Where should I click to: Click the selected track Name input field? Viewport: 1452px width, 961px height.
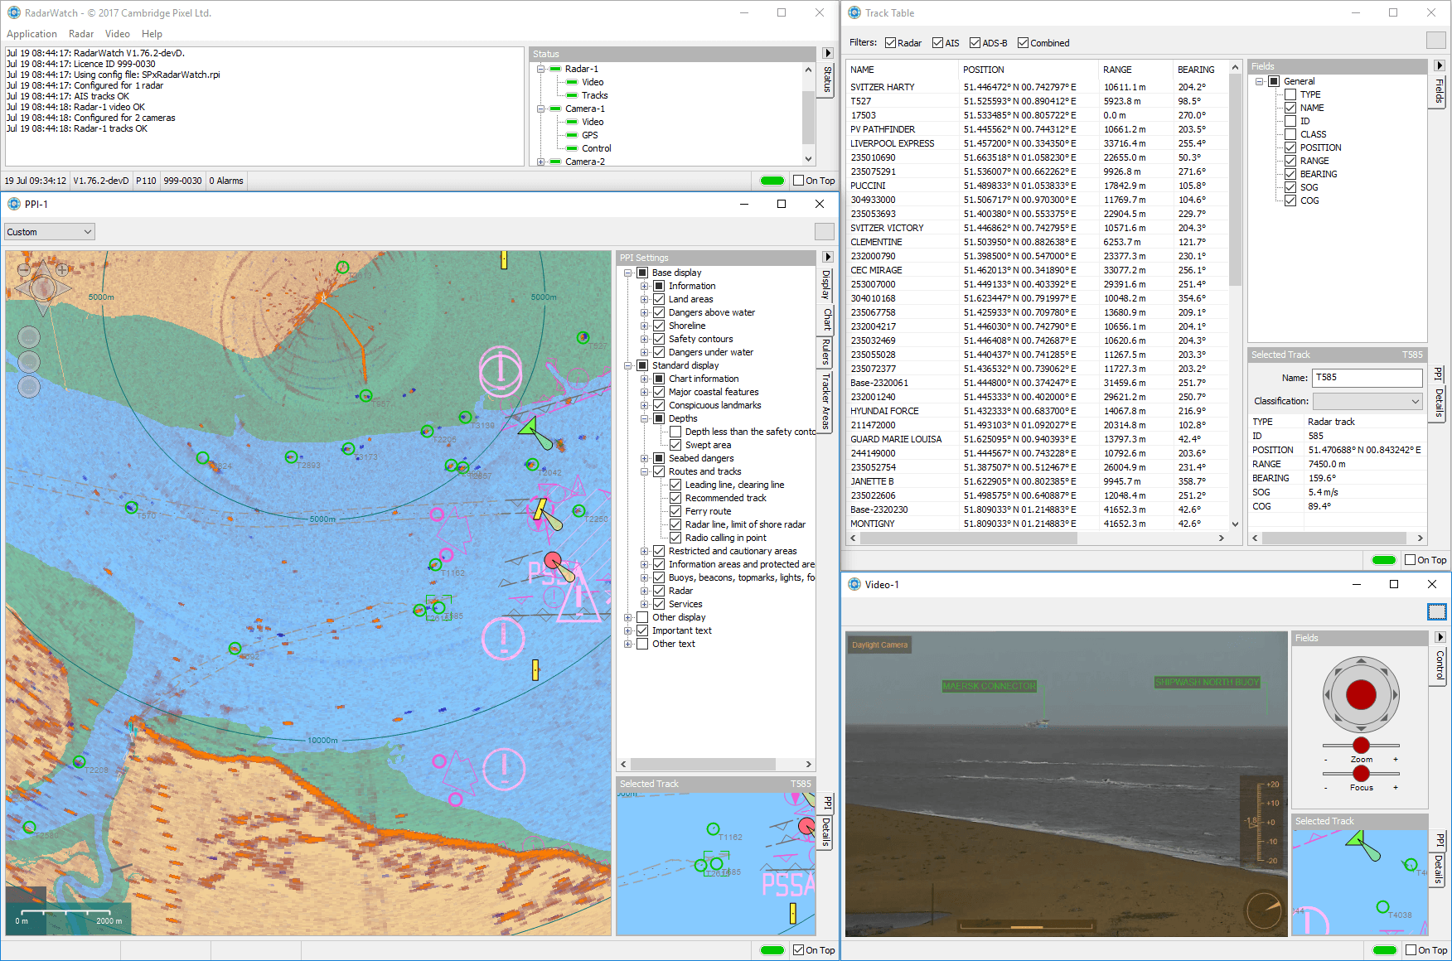point(1367,378)
